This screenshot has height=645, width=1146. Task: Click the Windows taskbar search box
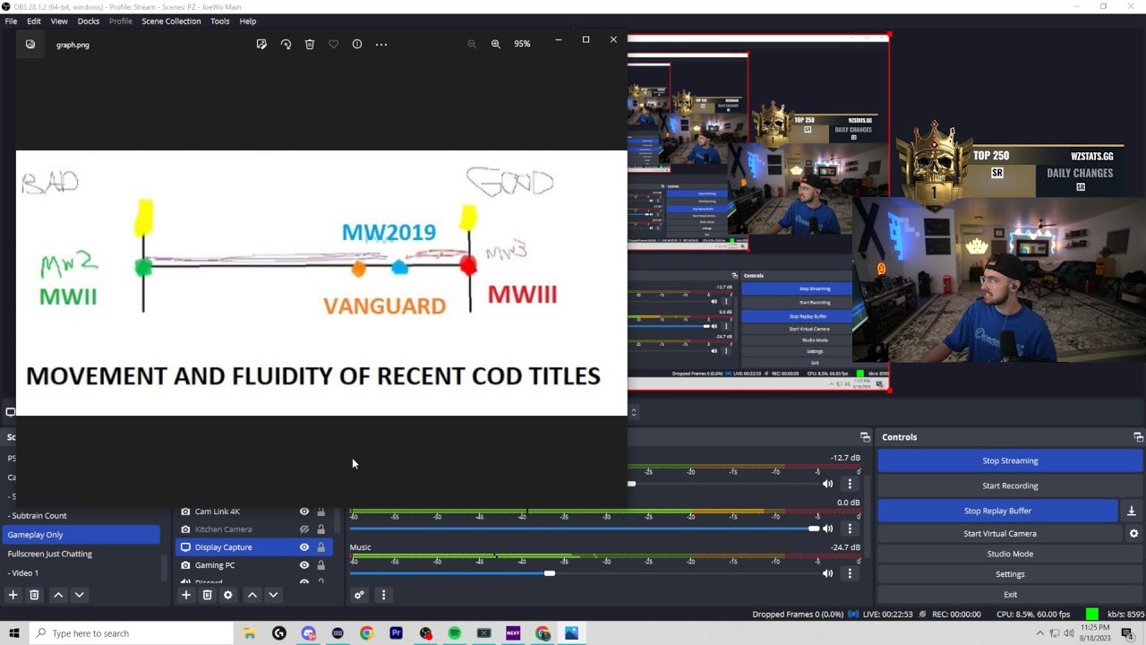coord(131,633)
